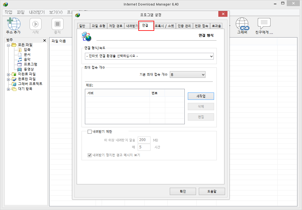
Task: Switch to the 전화 접속 tab
Action: (202, 26)
